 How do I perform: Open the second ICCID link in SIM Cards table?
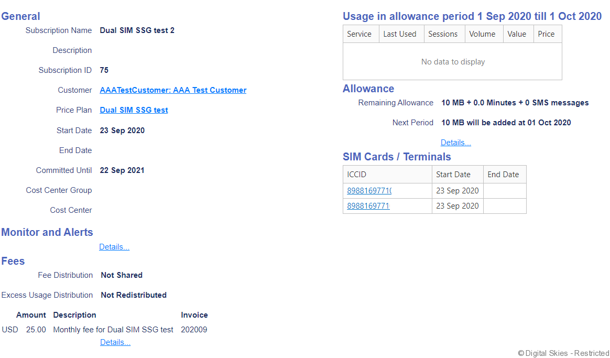tap(368, 206)
